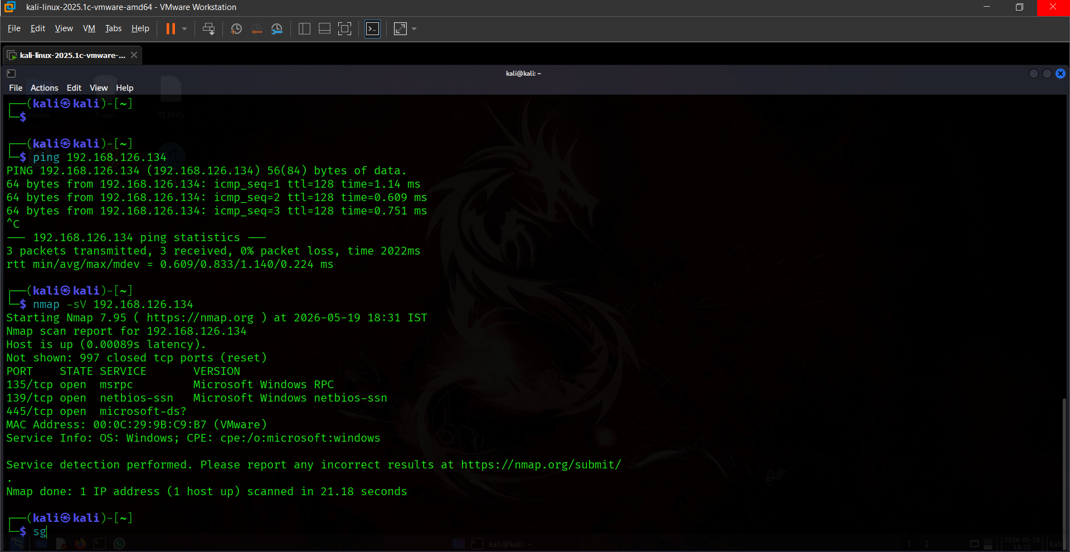
Task: Open terminal View menu
Action: click(x=99, y=88)
